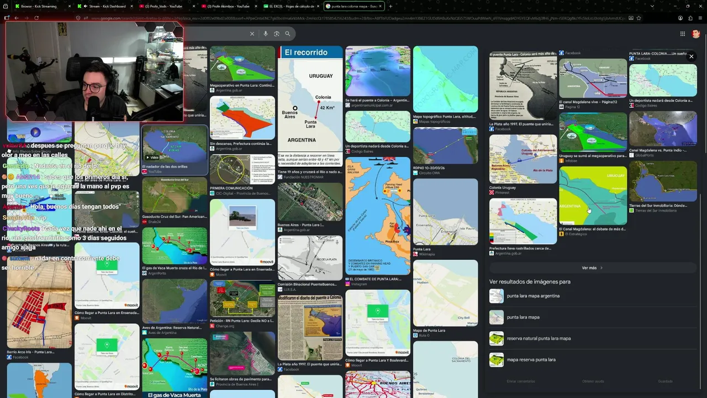Screen dimensions: 707x398
Task: Close the image preview side panel
Action: click(691, 56)
